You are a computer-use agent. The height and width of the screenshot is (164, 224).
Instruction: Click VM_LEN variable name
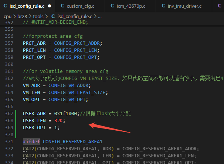(31, 93)
